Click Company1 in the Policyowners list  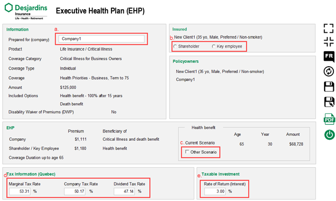click(x=185, y=80)
